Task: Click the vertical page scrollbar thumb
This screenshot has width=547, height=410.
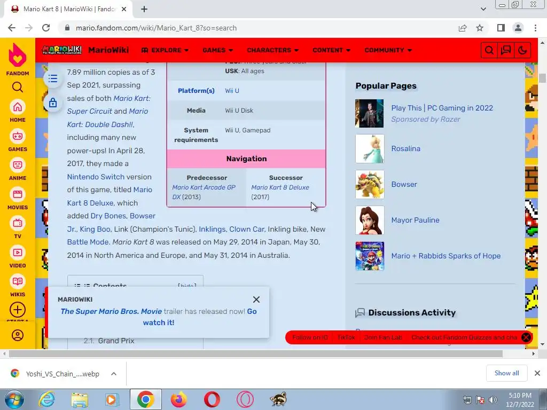Action: coord(542,78)
